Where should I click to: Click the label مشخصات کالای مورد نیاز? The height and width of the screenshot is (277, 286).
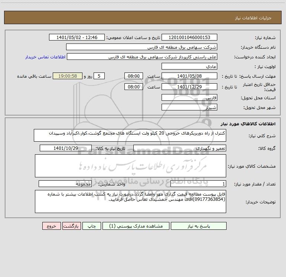(x=252, y=166)
